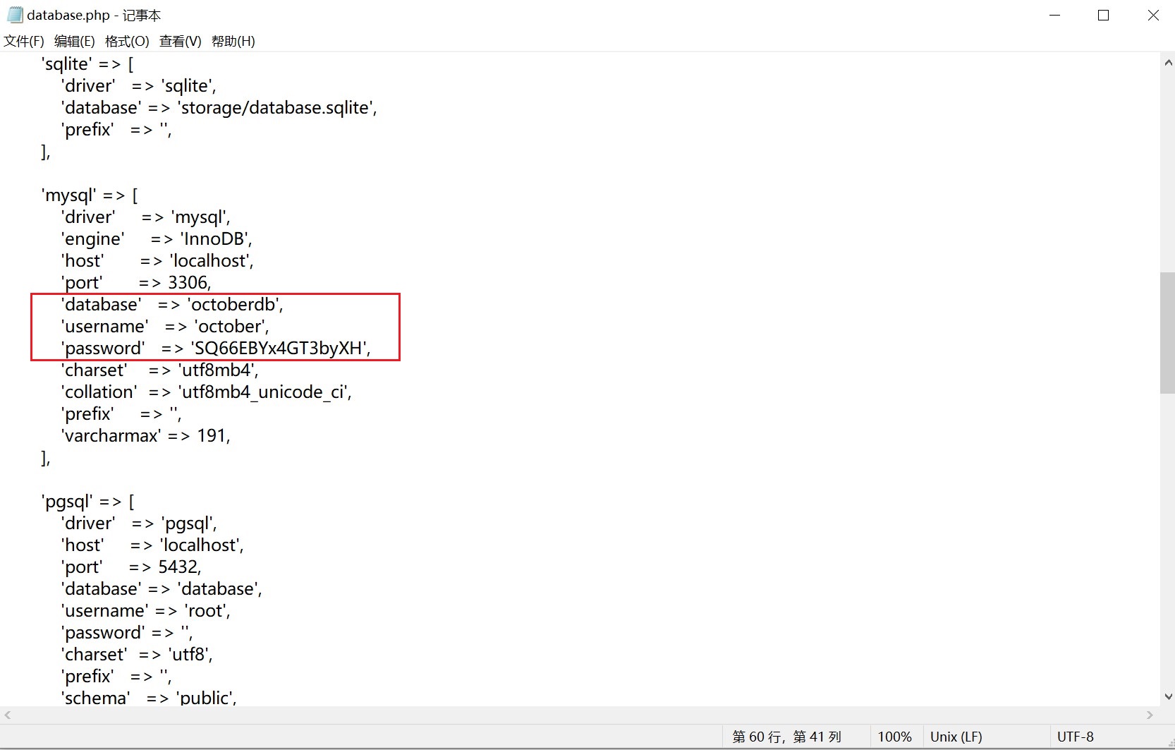Click the mysql driver 'mysql' value
Image resolution: width=1175 pixels, height=750 pixels.
[x=200, y=217]
